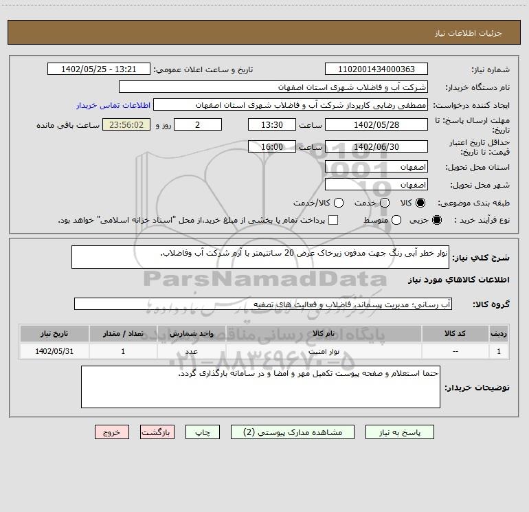529x512 pixels.
Task: Click the need number field 1102001434000363
Action: click(376, 69)
